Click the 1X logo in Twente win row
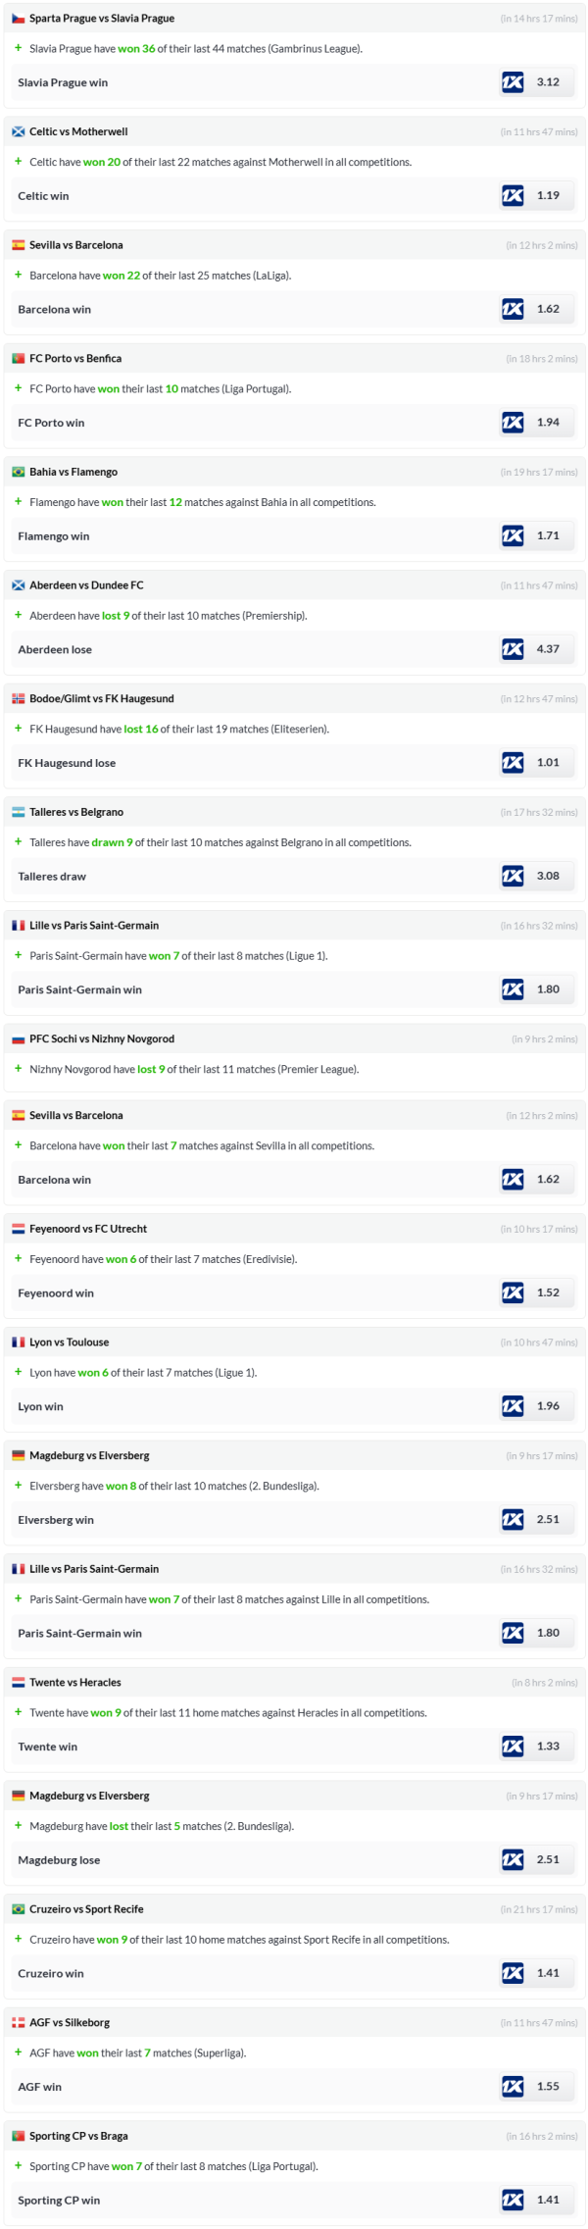 (513, 1746)
